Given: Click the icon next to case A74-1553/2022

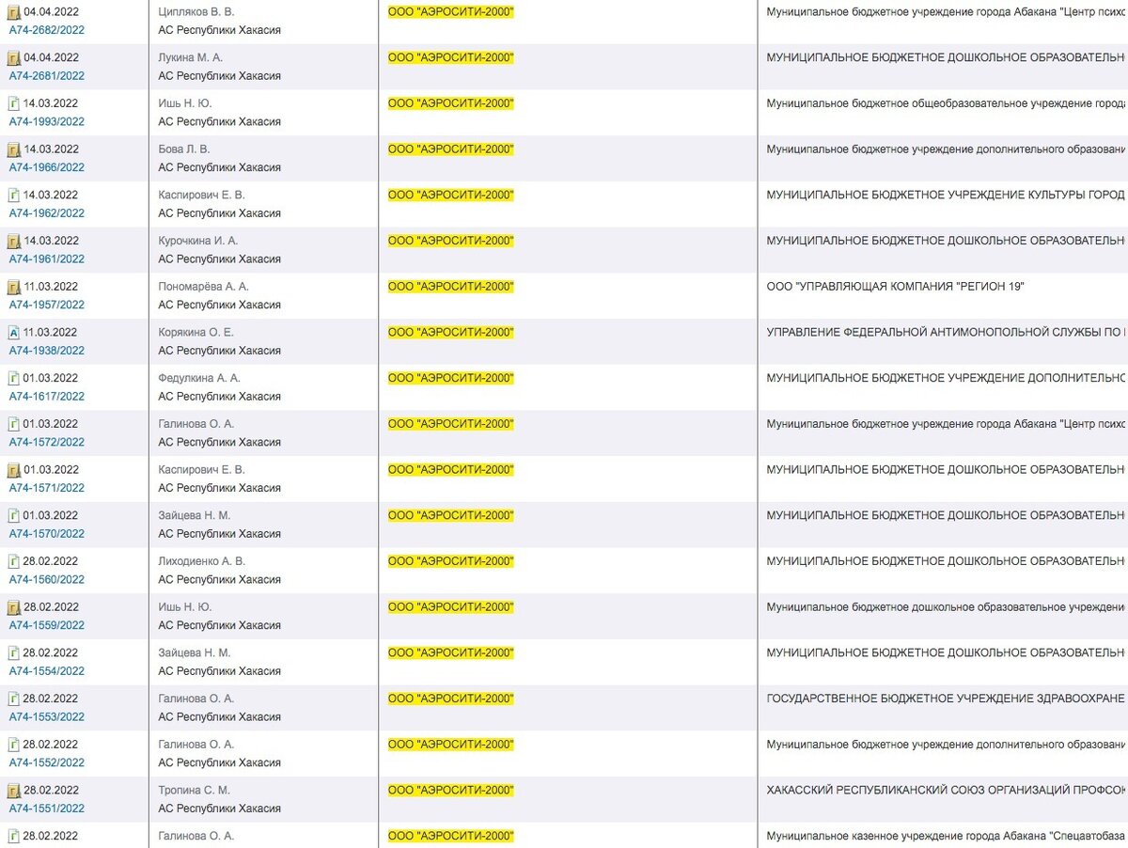Looking at the screenshot, I should [x=14, y=699].
